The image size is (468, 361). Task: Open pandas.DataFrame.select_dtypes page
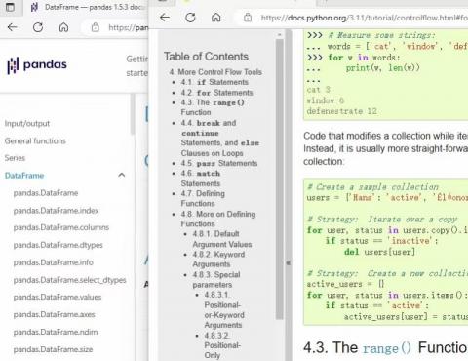pyautogui.click(x=69, y=280)
